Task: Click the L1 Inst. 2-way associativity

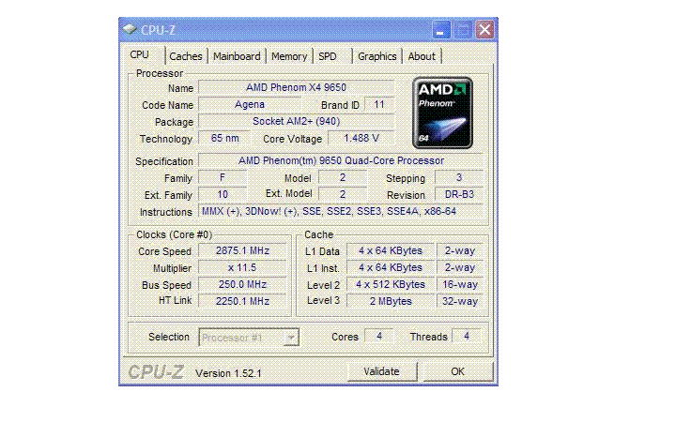Action: tap(460, 267)
